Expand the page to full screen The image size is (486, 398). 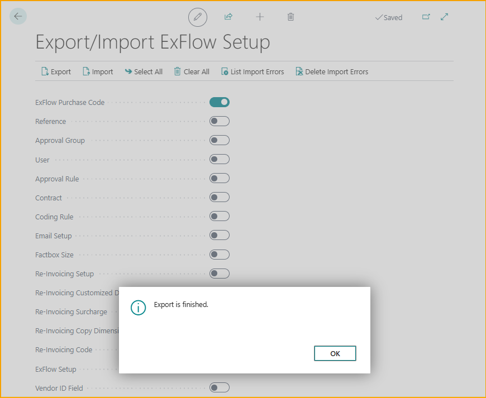click(x=444, y=17)
